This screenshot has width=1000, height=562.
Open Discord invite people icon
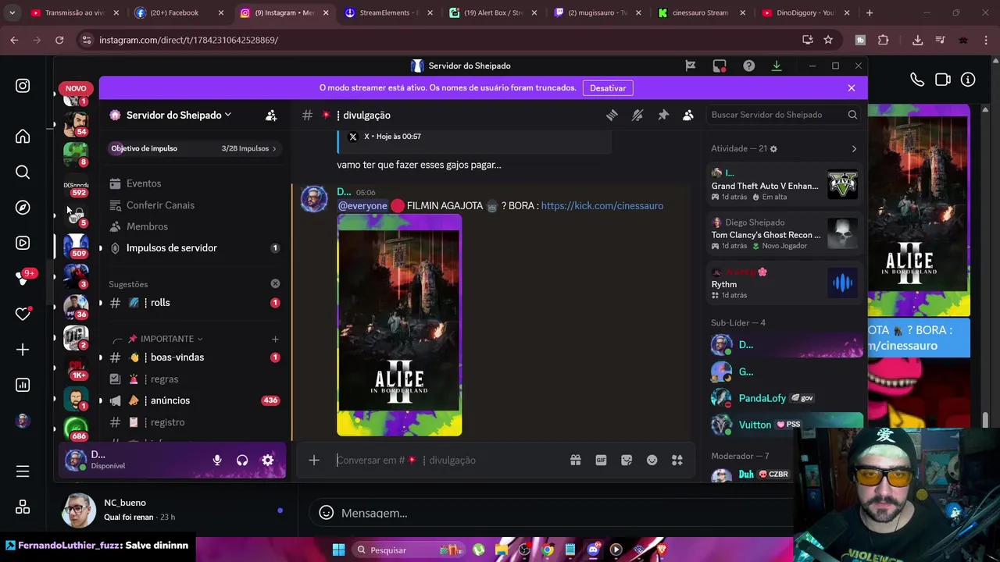click(271, 116)
